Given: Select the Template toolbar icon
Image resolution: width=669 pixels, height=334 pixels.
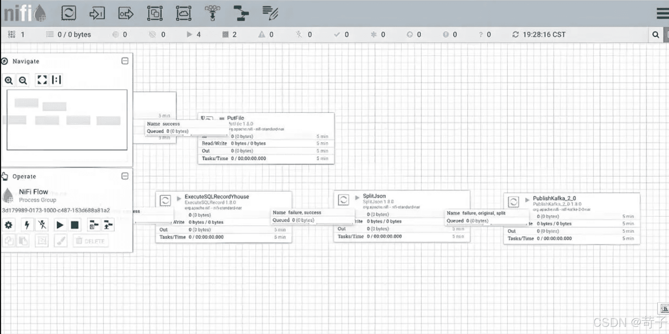Looking at the screenshot, I should [241, 13].
